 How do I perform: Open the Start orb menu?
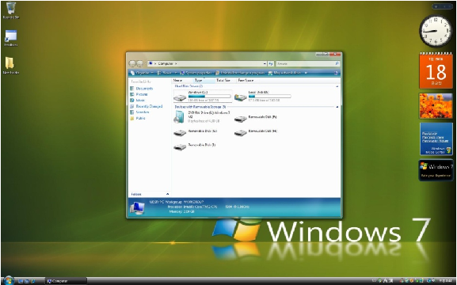click(9, 280)
